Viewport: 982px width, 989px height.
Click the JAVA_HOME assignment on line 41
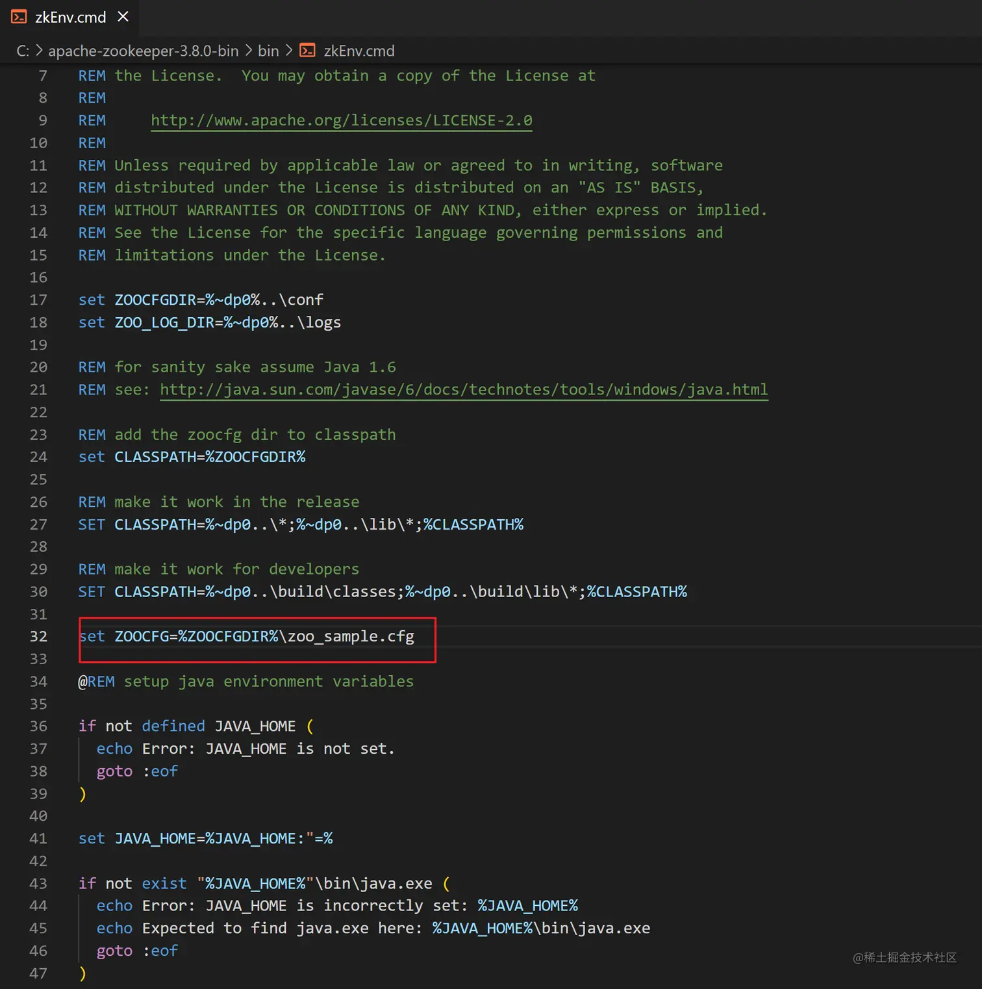pos(155,838)
